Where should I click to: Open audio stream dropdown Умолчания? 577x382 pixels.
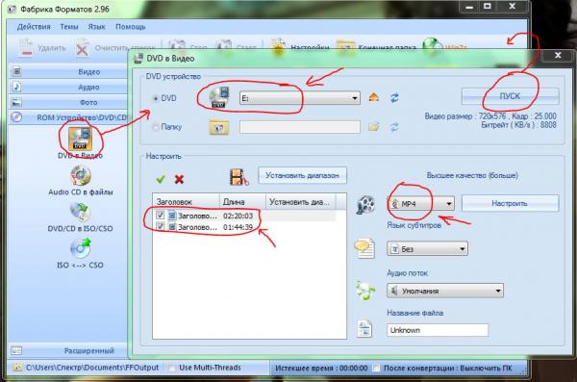coord(498,291)
